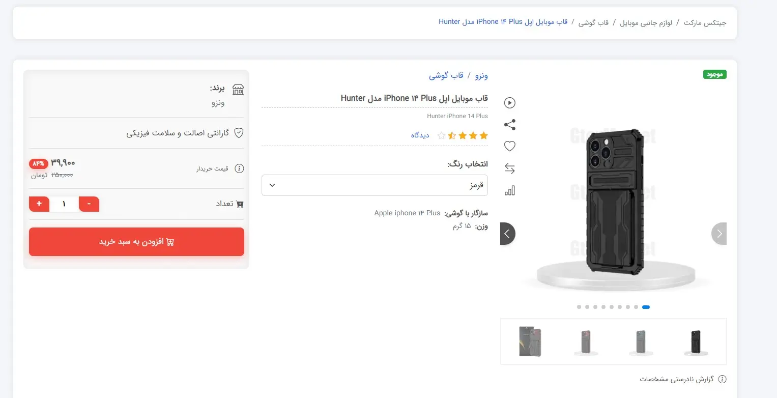Select the active blue pagination dot
This screenshot has height=398, width=777.
pos(646,307)
